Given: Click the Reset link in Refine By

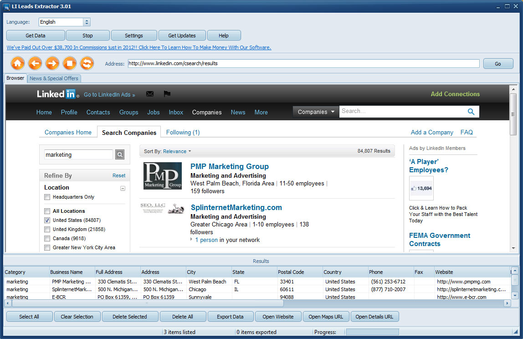Looking at the screenshot, I should point(119,175).
